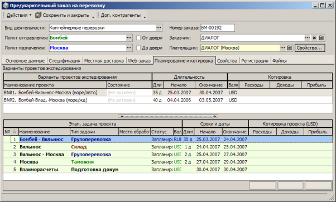
Task: Open selector for Пункт назначения field
Action: (x=129, y=48)
